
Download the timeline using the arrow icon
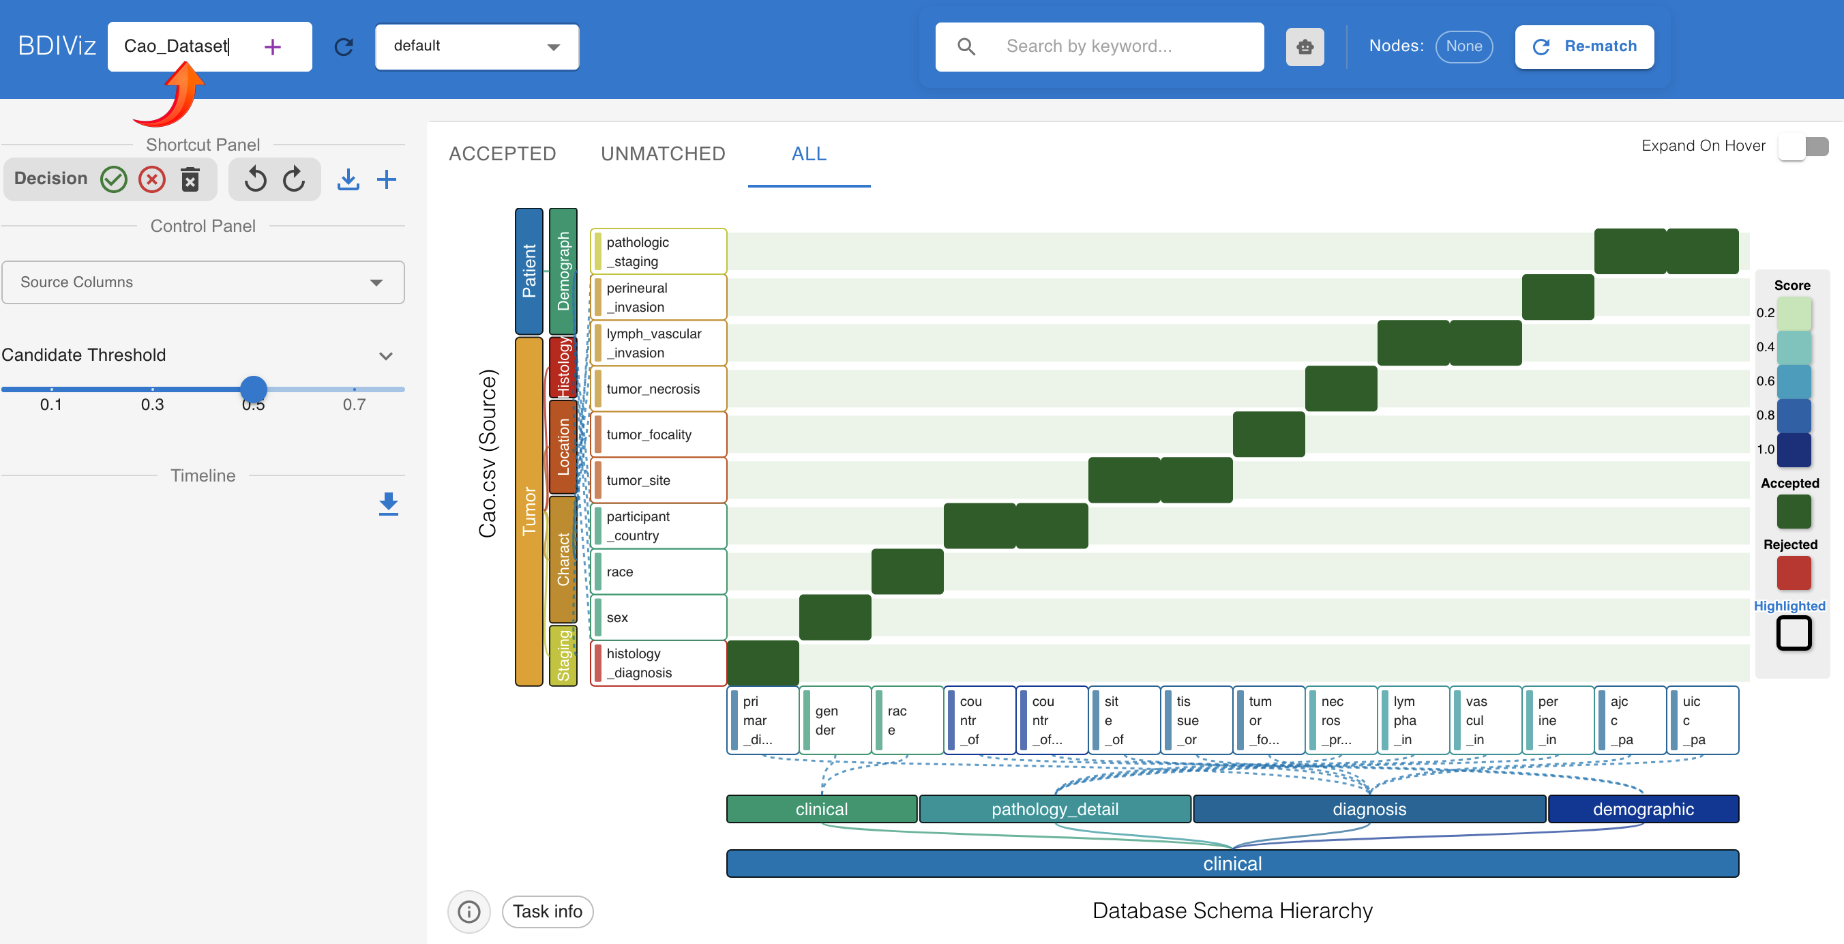point(388,503)
